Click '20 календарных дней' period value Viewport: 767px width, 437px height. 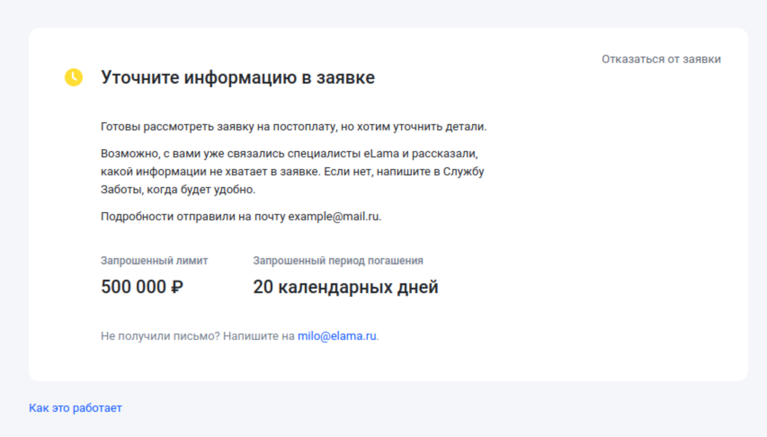pos(345,287)
